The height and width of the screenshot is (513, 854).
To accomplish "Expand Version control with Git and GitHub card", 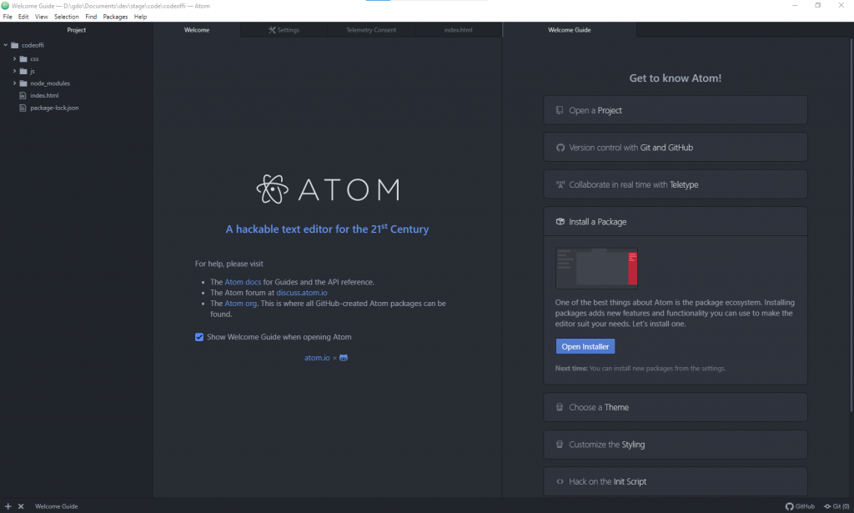I will [x=676, y=148].
